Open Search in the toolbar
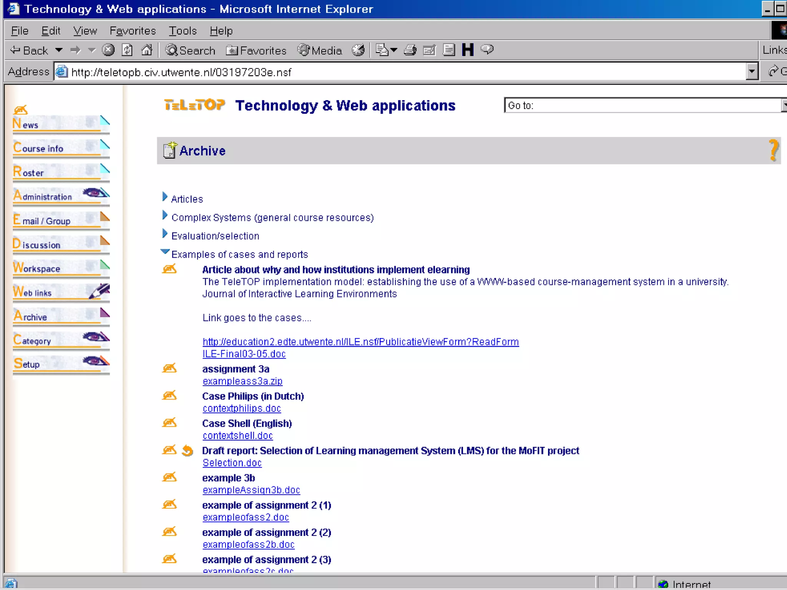This screenshot has height=590, width=787. coord(190,50)
